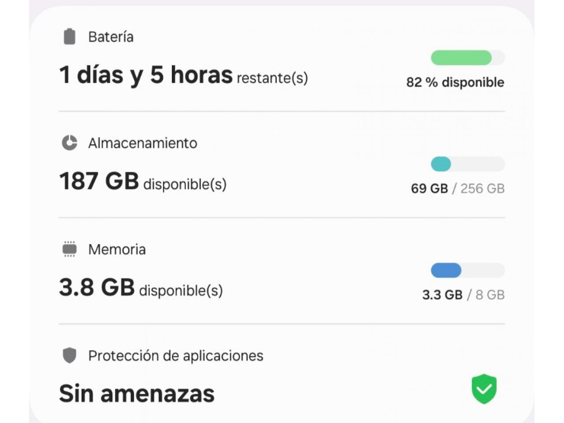Tap the 3.3 GB / 8 GB label

pyautogui.click(x=464, y=295)
